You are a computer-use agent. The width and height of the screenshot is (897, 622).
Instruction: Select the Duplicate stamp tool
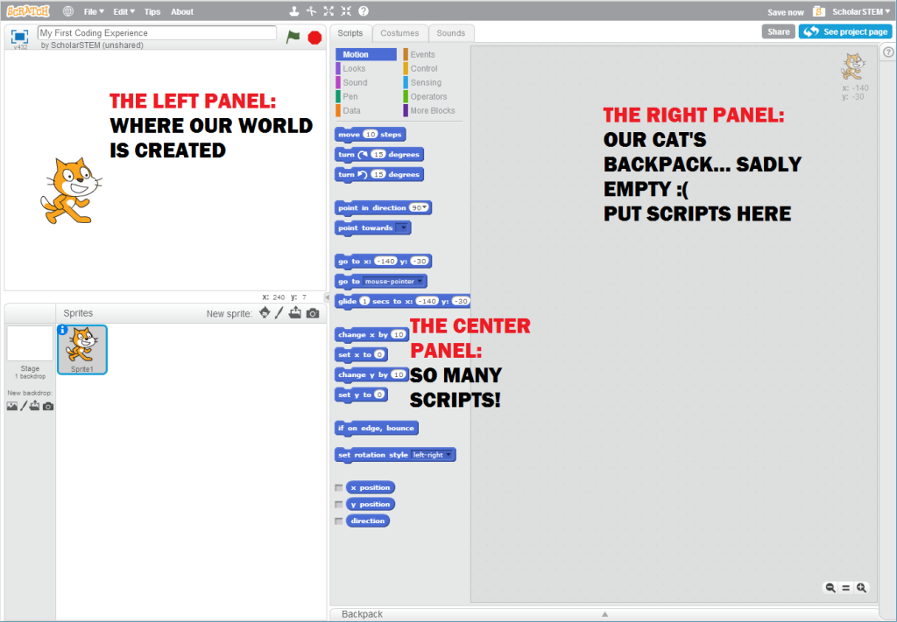click(294, 10)
